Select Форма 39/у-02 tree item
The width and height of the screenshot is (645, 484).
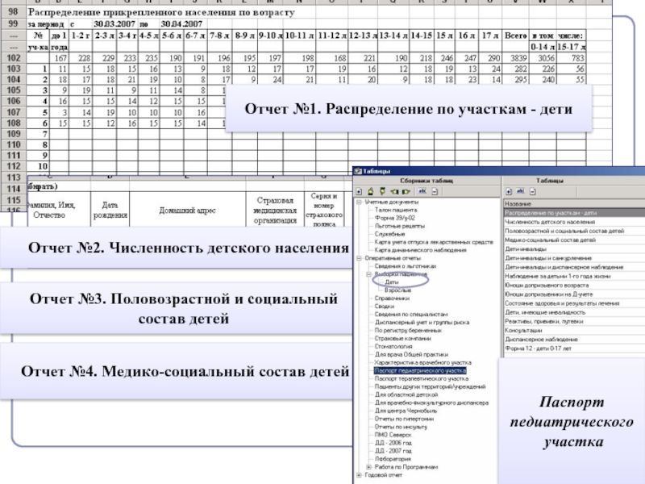click(394, 218)
